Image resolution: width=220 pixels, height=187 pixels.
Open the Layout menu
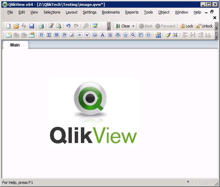[72, 12]
